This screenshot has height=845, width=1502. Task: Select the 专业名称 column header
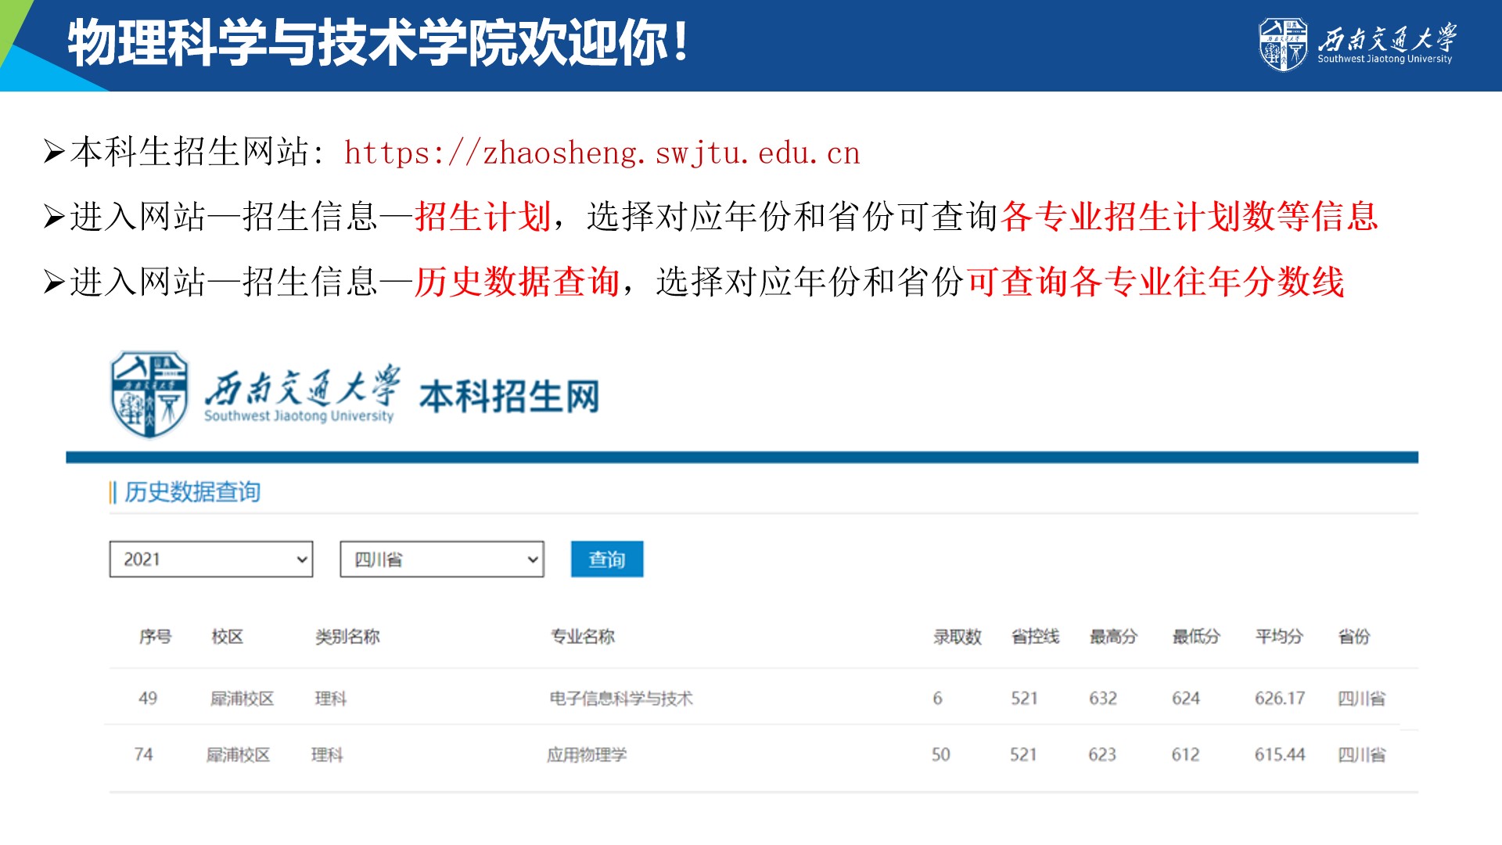(x=582, y=637)
